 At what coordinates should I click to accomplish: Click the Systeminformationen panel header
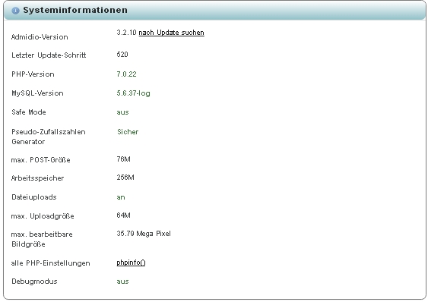click(214, 11)
